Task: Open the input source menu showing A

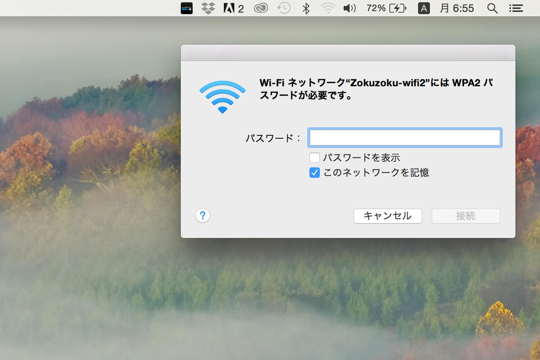Action: [x=424, y=8]
